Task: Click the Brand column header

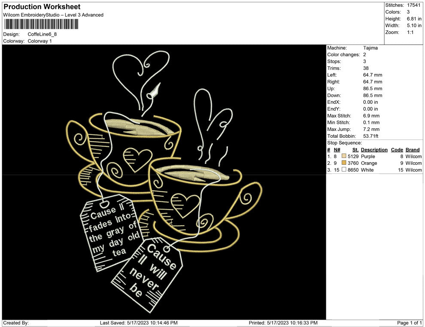Action: click(412, 150)
